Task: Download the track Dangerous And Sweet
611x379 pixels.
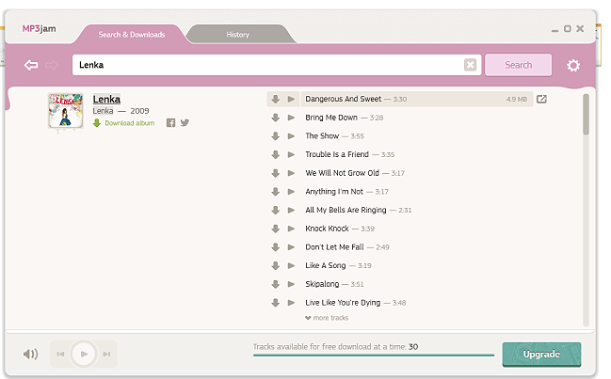Action: [276, 100]
